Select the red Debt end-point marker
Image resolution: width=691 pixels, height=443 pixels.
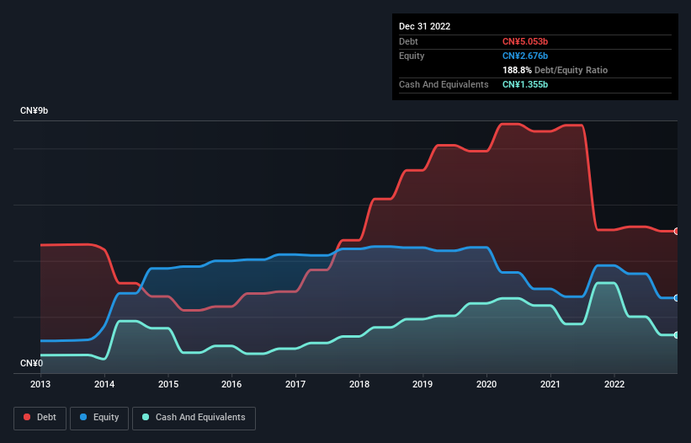tap(677, 232)
